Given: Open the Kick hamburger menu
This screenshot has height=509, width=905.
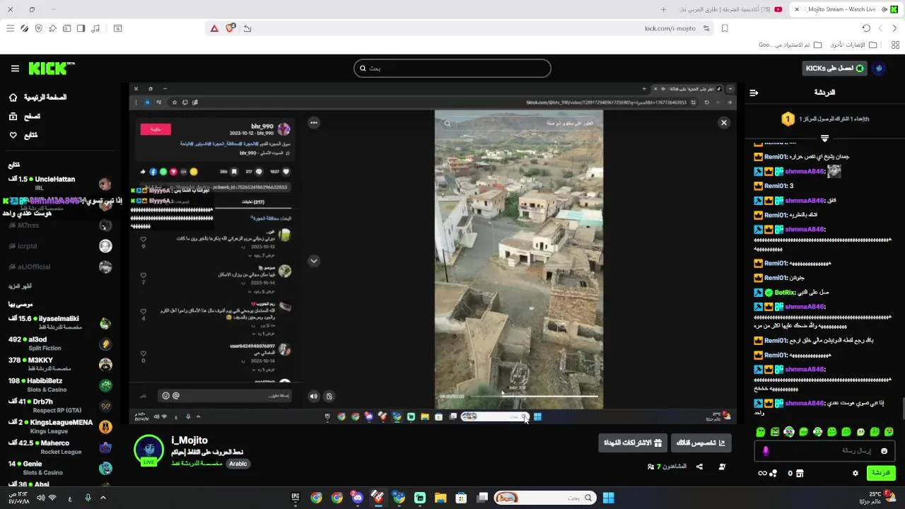Looking at the screenshot, I should [x=15, y=69].
